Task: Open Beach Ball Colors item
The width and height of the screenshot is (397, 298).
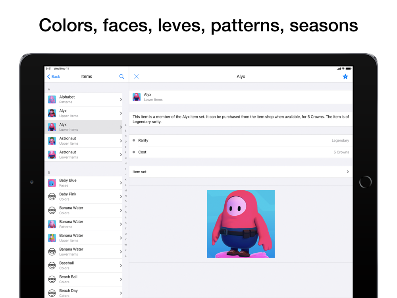Action: pyautogui.click(x=83, y=279)
